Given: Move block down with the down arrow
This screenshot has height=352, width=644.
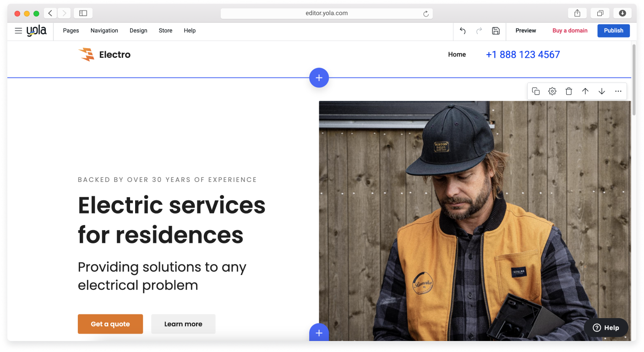Looking at the screenshot, I should tap(602, 91).
